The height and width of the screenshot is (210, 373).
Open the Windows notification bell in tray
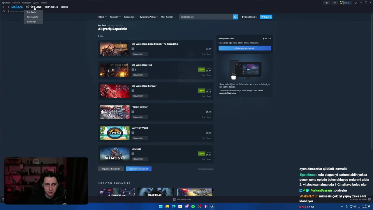pyautogui.click(x=369, y=207)
